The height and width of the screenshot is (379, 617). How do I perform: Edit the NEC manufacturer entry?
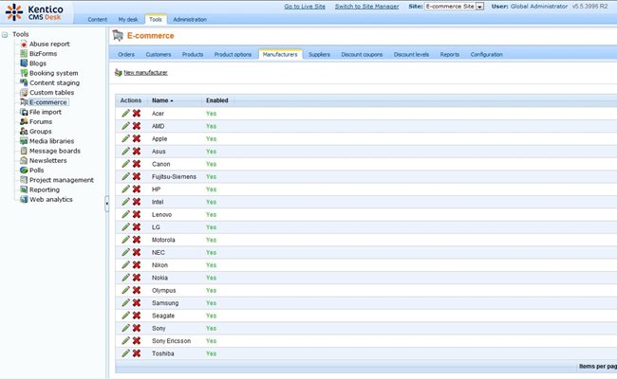tap(125, 252)
